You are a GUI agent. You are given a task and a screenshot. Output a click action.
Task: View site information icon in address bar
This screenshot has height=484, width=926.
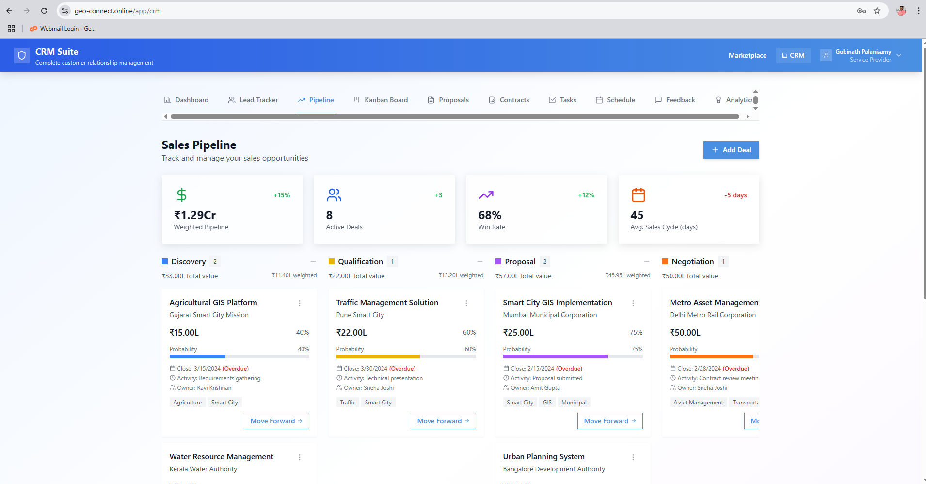65,11
